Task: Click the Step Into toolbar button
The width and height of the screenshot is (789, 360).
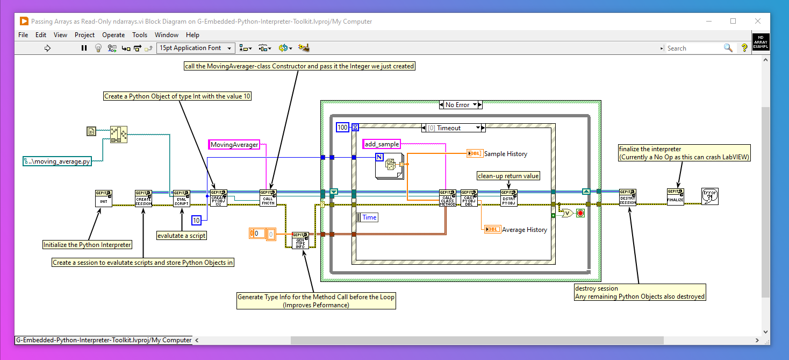Action: pos(126,48)
